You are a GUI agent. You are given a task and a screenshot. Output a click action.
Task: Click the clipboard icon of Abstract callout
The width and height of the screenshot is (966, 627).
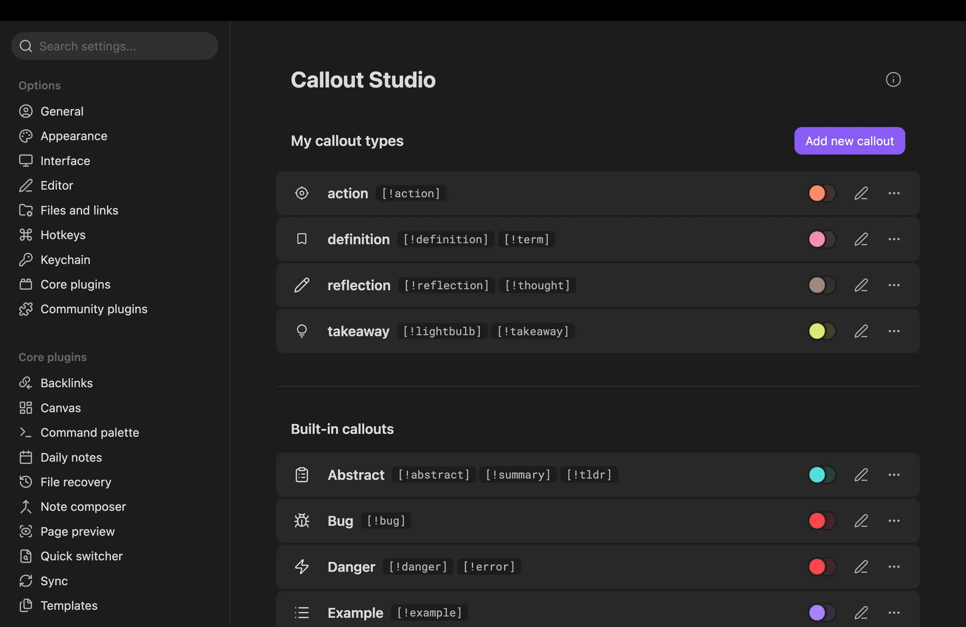[x=302, y=475]
